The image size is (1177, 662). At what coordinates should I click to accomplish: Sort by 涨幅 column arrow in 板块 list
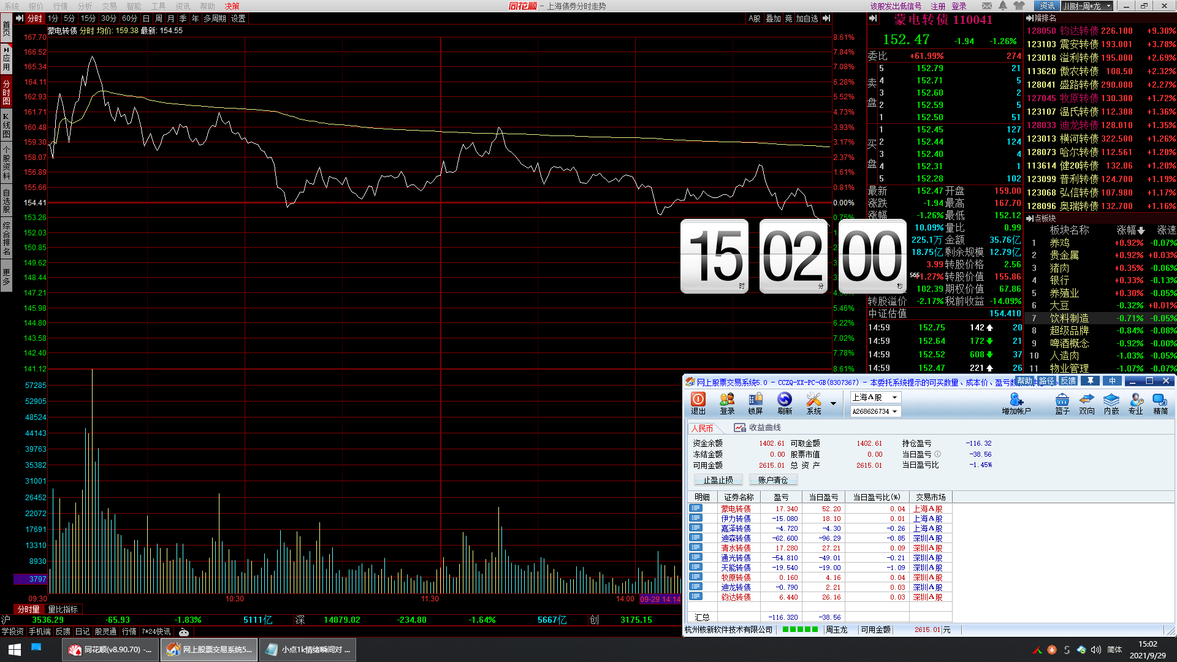(x=1141, y=231)
